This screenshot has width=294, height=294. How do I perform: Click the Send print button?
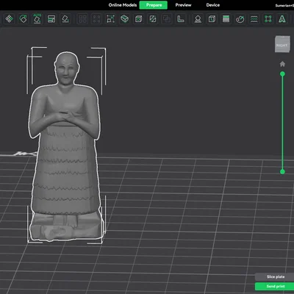(275, 286)
